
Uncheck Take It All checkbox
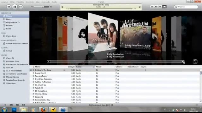[x=33, y=88]
